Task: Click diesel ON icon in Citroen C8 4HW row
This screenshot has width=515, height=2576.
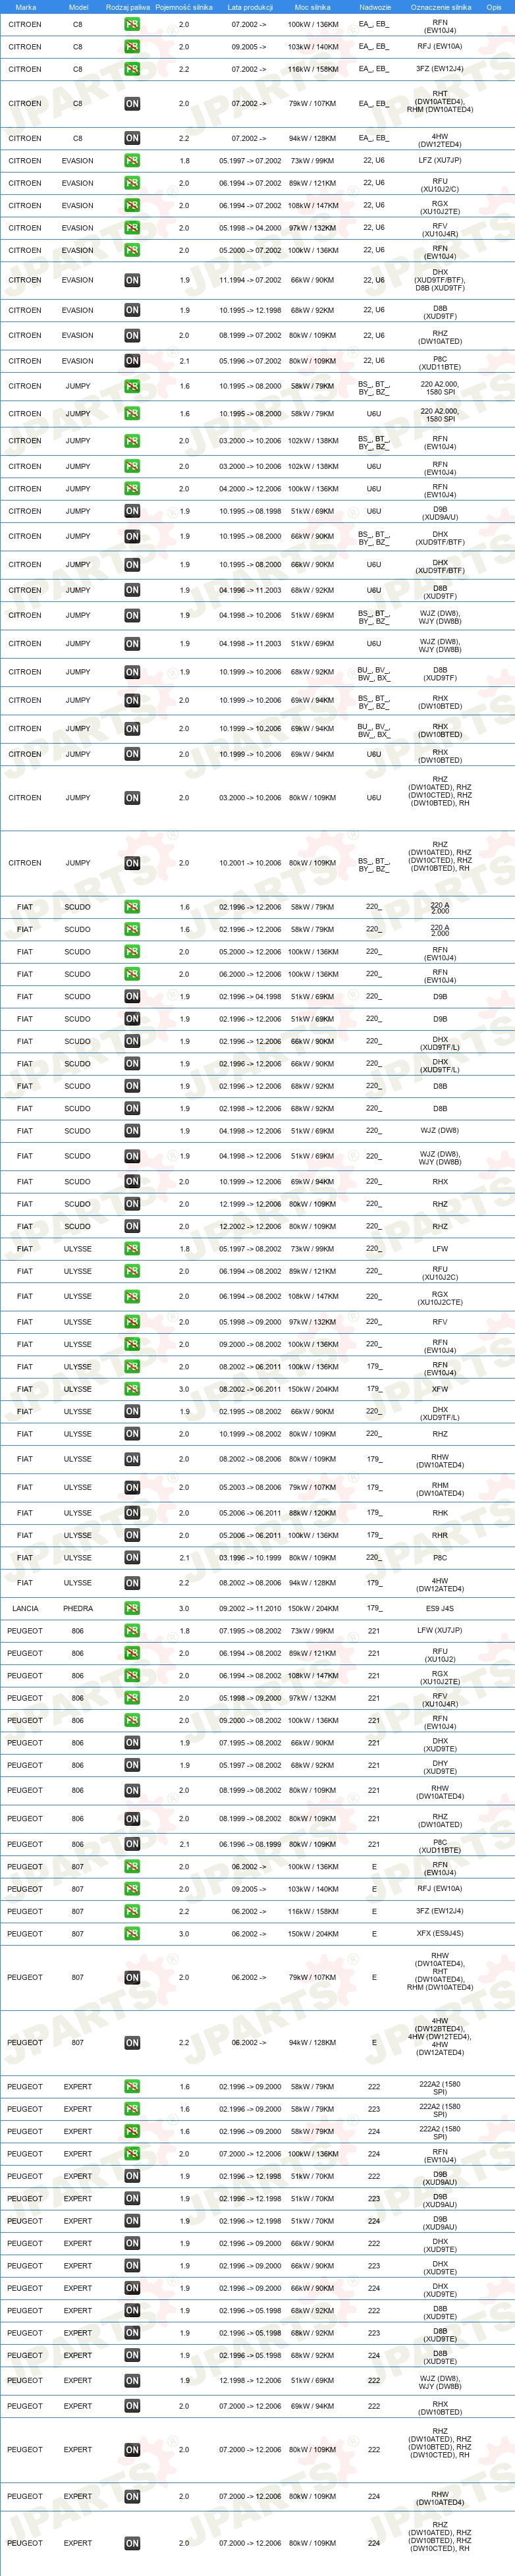Action: (x=132, y=138)
